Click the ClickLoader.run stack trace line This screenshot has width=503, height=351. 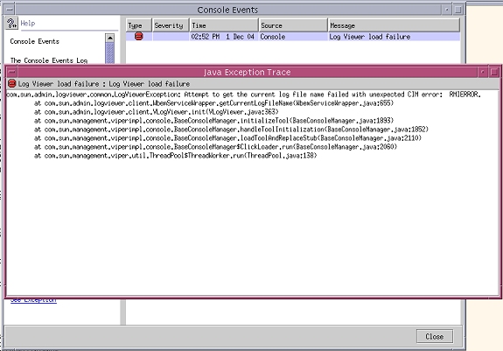215,147
